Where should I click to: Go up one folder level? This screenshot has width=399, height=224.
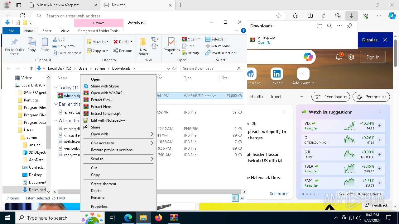click(x=31, y=68)
